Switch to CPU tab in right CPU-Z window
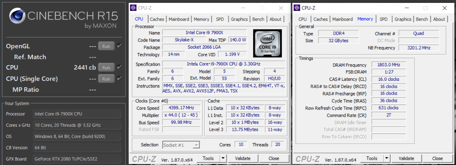This screenshot has height=165, width=456. [303, 19]
